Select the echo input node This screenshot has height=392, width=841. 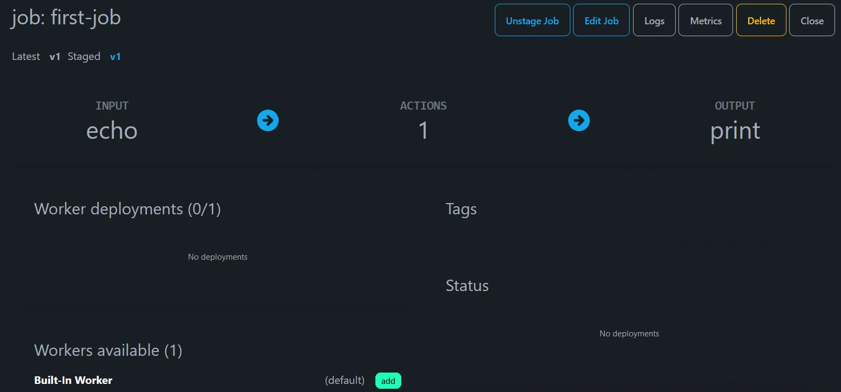[112, 130]
